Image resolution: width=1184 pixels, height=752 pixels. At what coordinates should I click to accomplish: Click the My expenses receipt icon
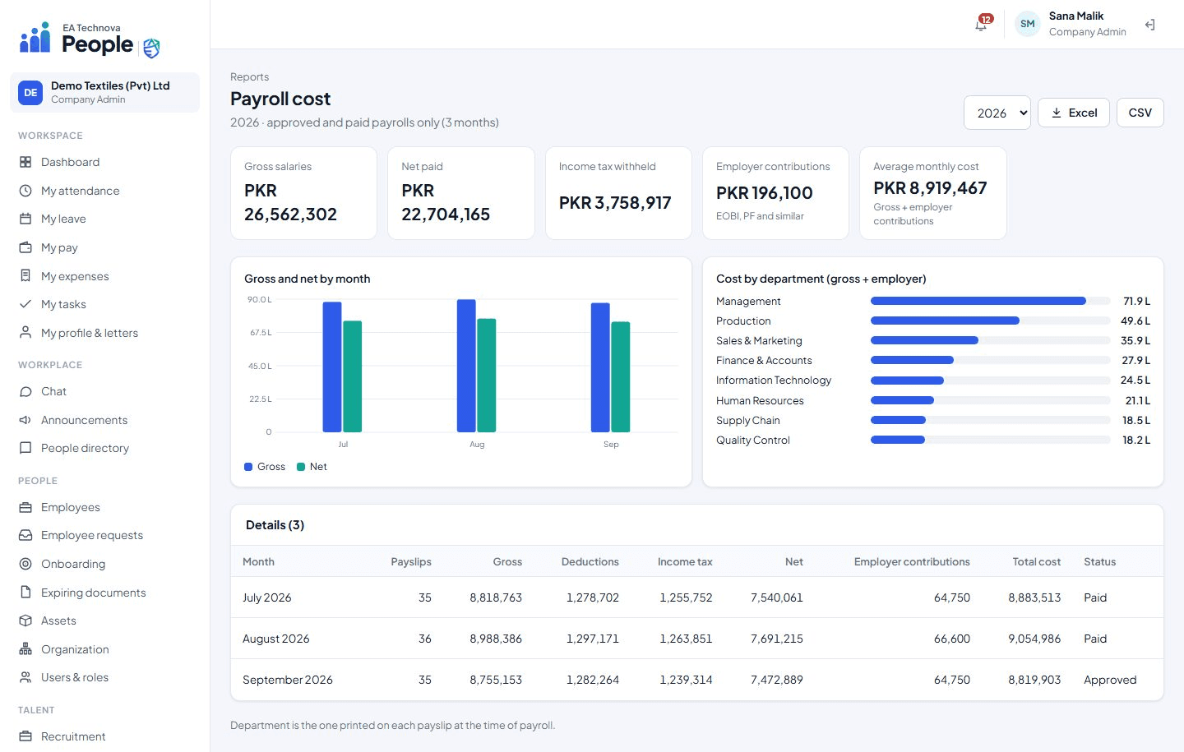click(x=25, y=276)
